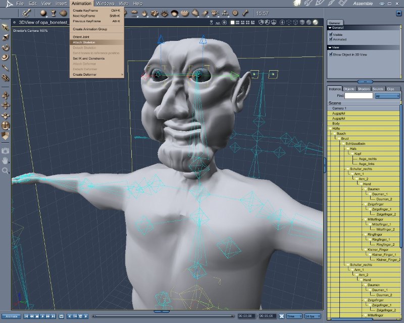The width and height of the screenshot is (404, 323).
Task: Select the single-view layout icon
Action: 232,23
